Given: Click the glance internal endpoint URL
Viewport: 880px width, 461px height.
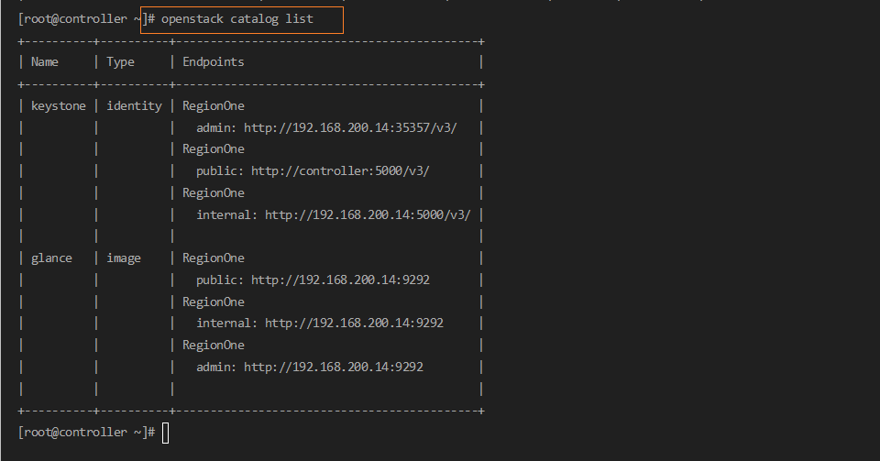Looking at the screenshot, I should tap(354, 323).
